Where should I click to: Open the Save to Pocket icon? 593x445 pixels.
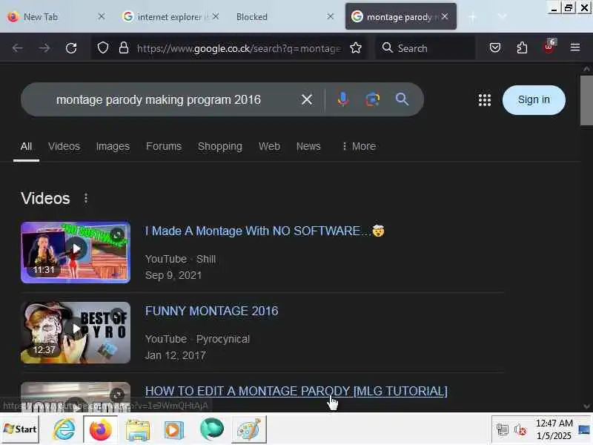tap(495, 47)
